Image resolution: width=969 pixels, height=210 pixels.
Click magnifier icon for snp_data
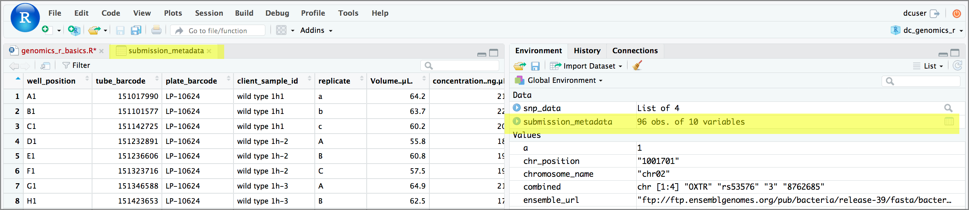[948, 108]
